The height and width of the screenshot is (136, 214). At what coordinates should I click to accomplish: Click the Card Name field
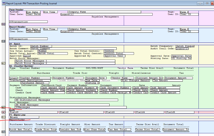tap(53, 92)
